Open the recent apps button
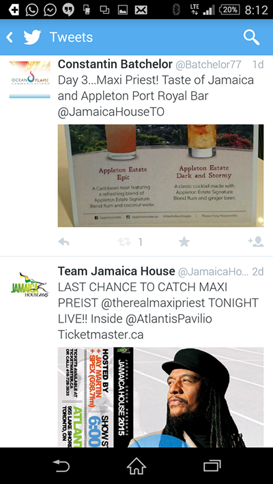The image size is (273, 484). [212, 466]
